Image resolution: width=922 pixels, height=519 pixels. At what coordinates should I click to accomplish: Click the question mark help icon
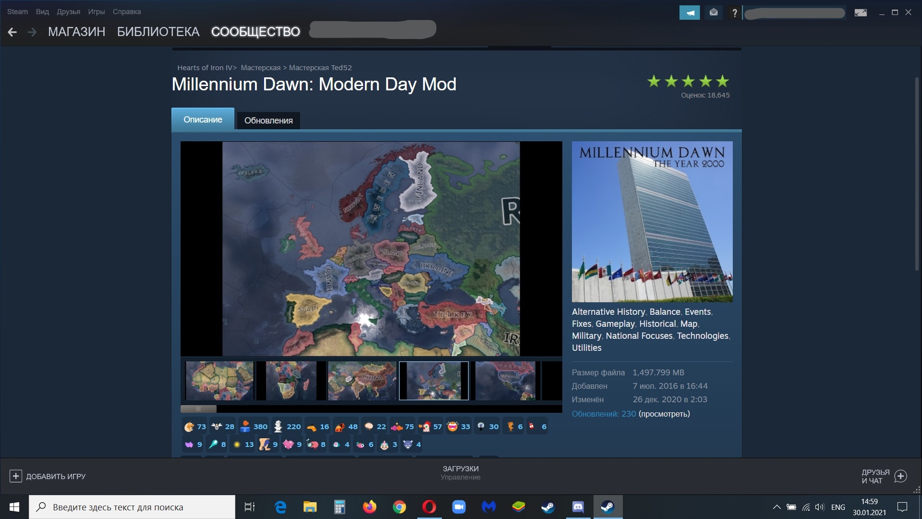(x=734, y=13)
